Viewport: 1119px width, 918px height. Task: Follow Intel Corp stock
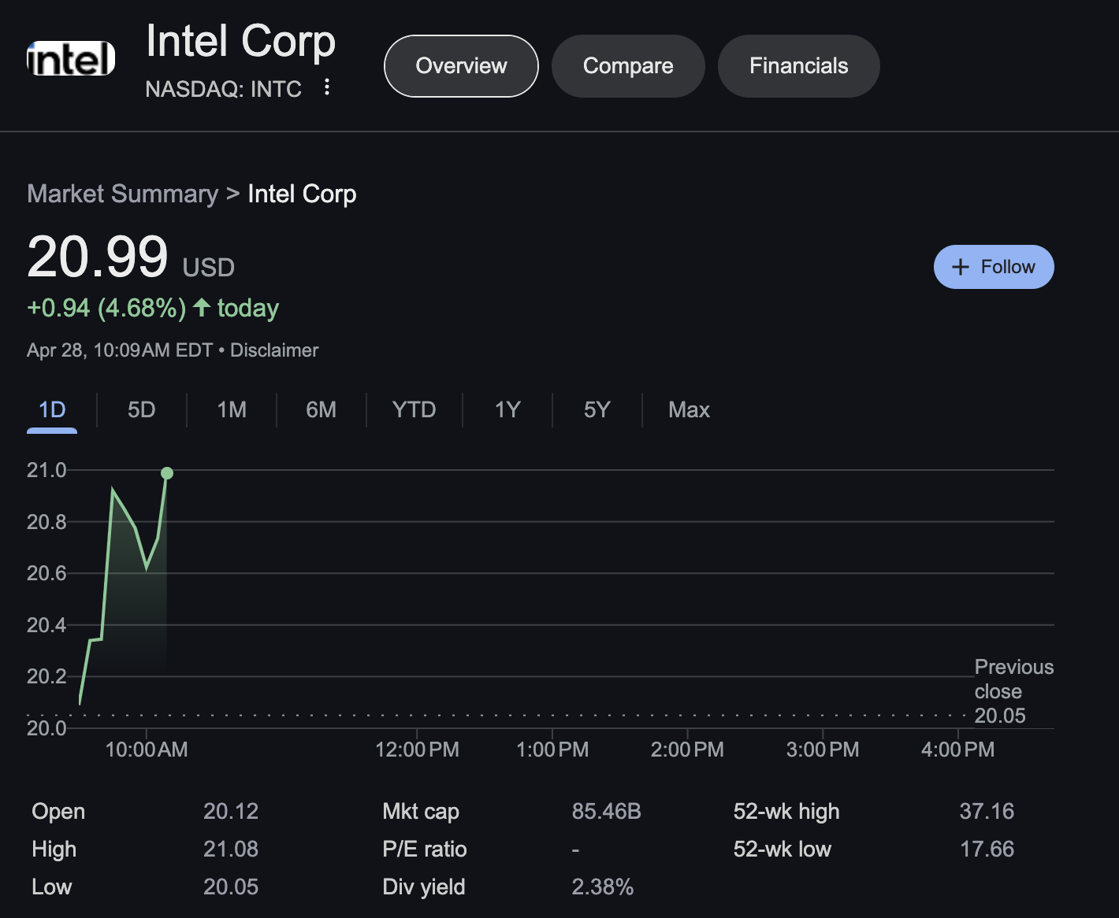coord(994,267)
